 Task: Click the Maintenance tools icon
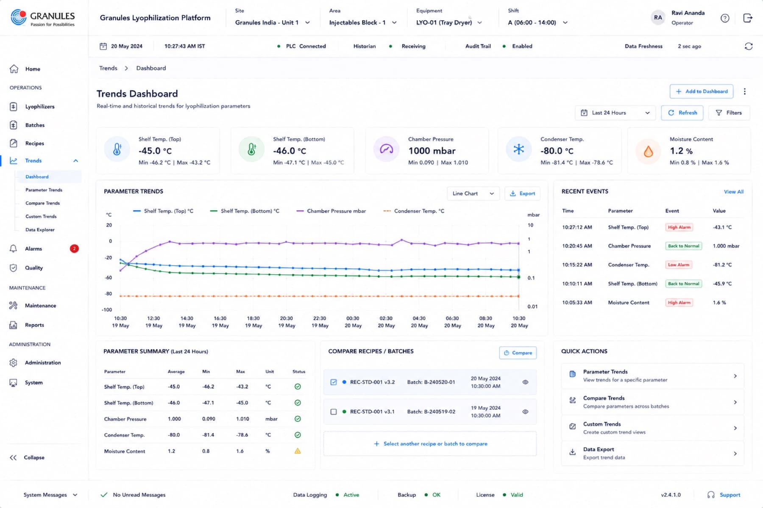pyautogui.click(x=14, y=305)
